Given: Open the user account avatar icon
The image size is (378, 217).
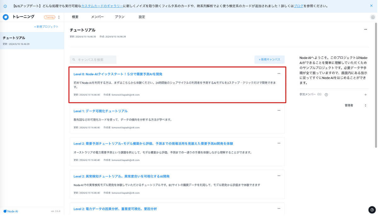Looking at the screenshot, I should pyautogui.click(x=373, y=17).
